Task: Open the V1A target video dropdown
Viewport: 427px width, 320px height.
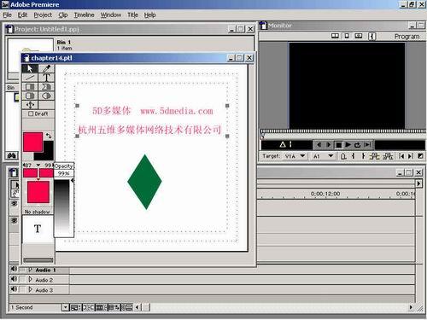Action: tap(302, 156)
